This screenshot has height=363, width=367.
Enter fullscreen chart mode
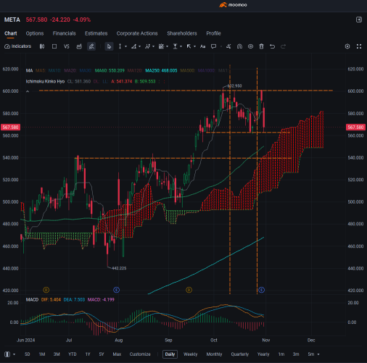point(359,46)
